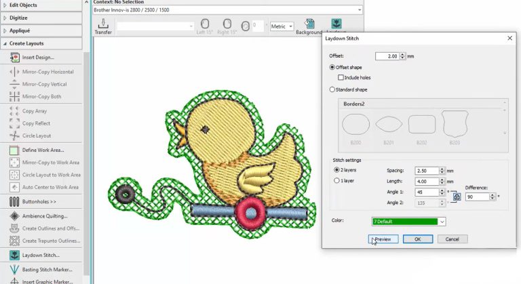The height and width of the screenshot is (284, 521).
Task: Click Insert Graphic Marker icon
Action: coord(14,281)
